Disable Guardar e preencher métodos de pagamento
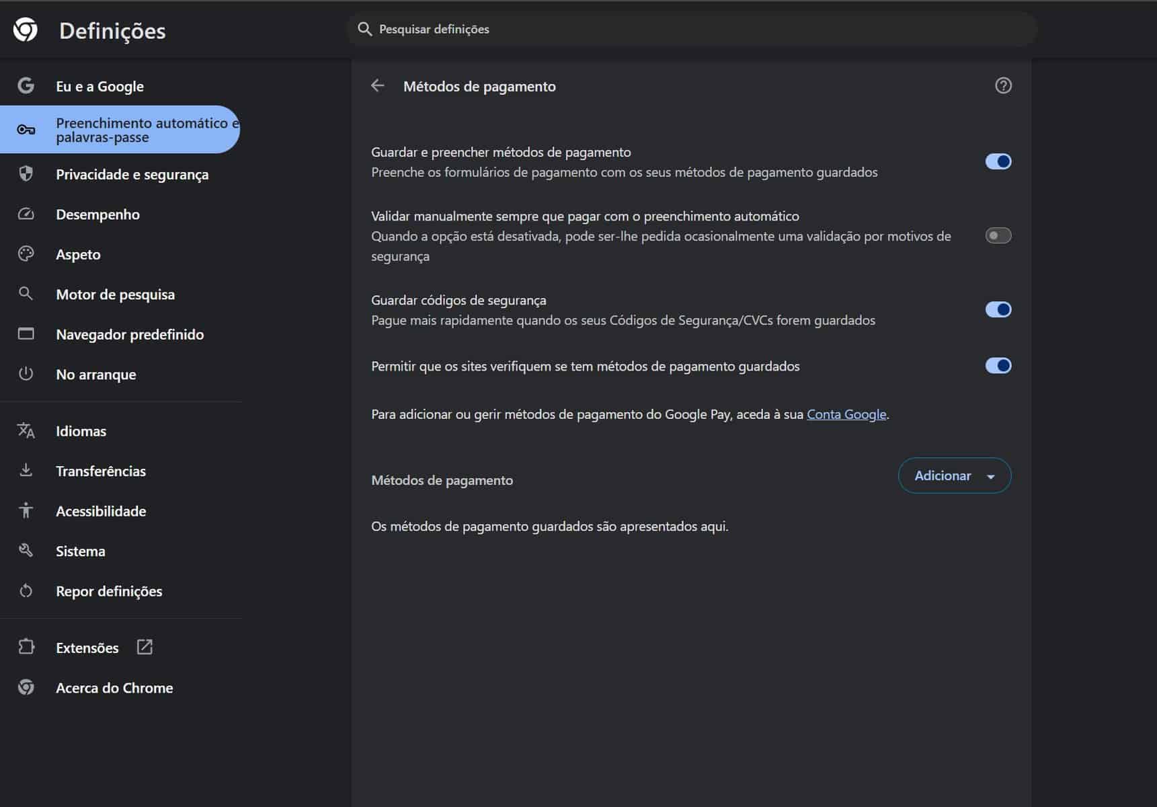 pyautogui.click(x=998, y=161)
